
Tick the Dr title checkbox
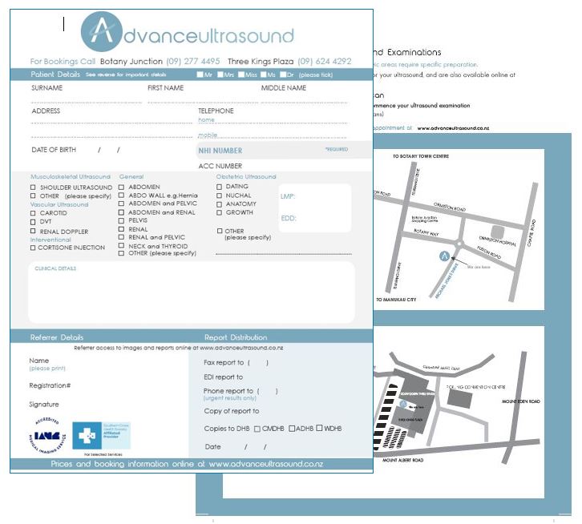click(283, 75)
